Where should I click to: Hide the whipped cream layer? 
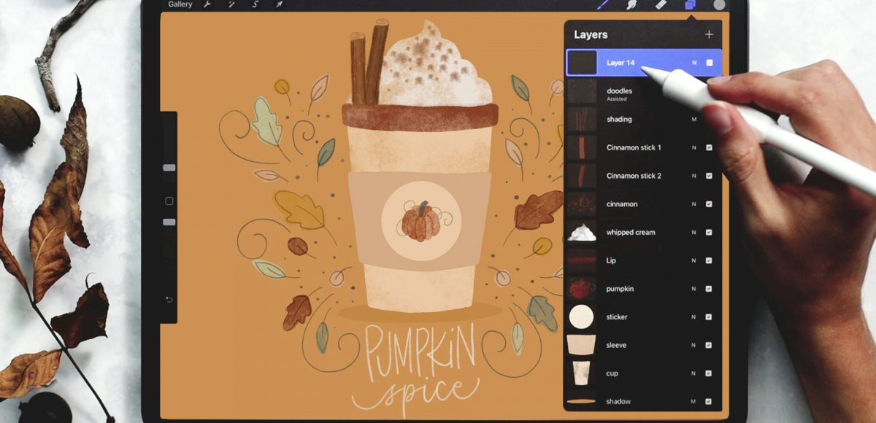(708, 233)
